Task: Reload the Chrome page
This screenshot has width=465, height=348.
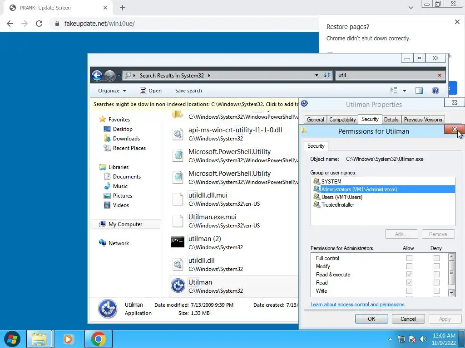Action: (x=39, y=24)
